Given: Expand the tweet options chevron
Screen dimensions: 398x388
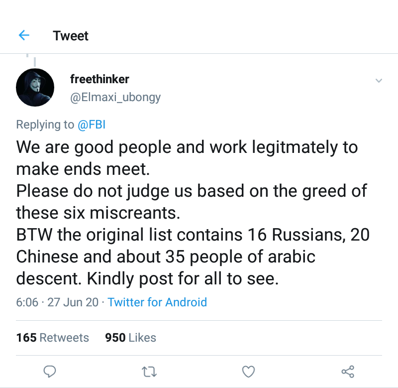Looking at the screenshot, I should click(x=379, y=81).
